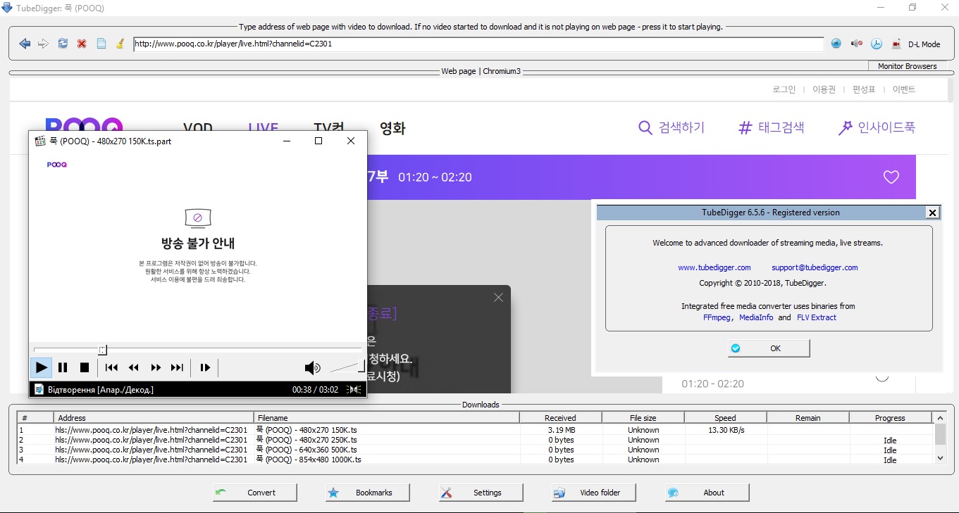Click the heart favorite icon on purple banner
959x513 pixels.
click(x=891, y=177)
